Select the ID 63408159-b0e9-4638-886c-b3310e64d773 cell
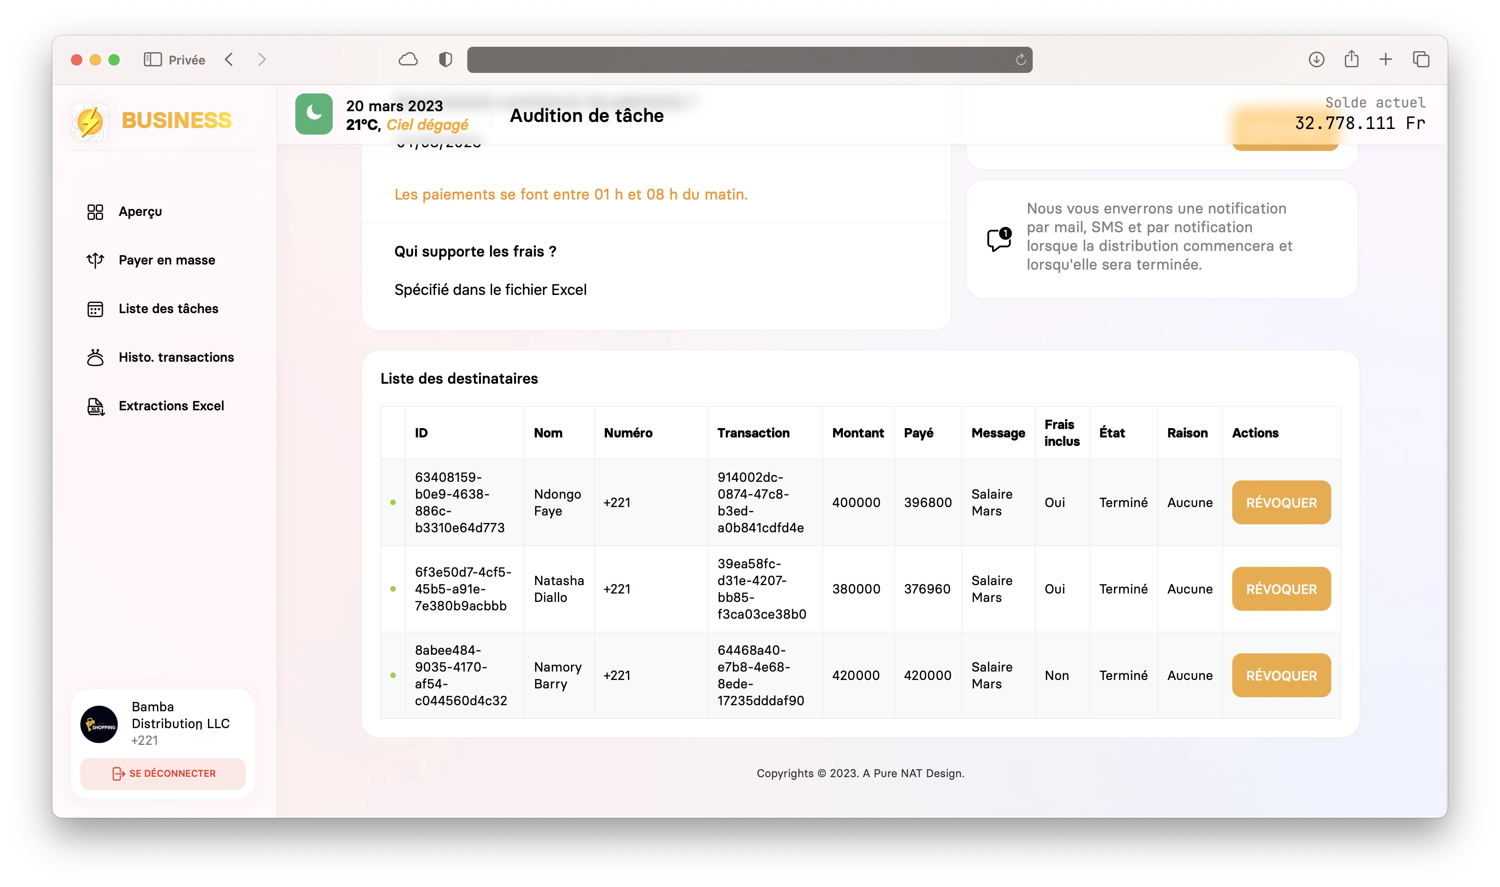 pos(464,503)
